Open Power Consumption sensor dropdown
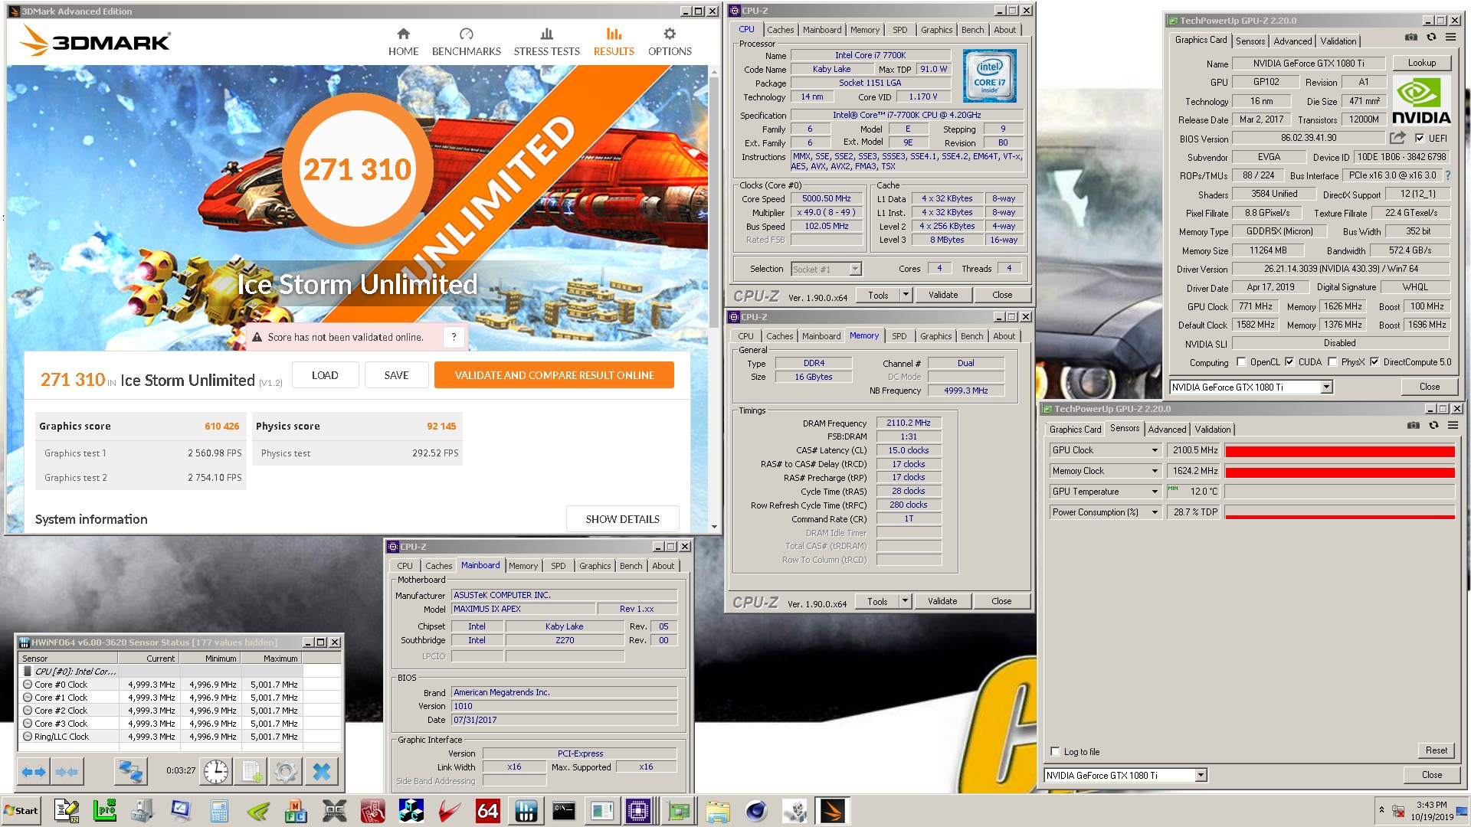 [1155, 512]
